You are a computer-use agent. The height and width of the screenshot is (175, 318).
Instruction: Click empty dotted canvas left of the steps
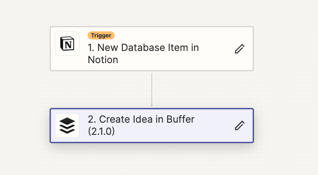coord(24,87)
